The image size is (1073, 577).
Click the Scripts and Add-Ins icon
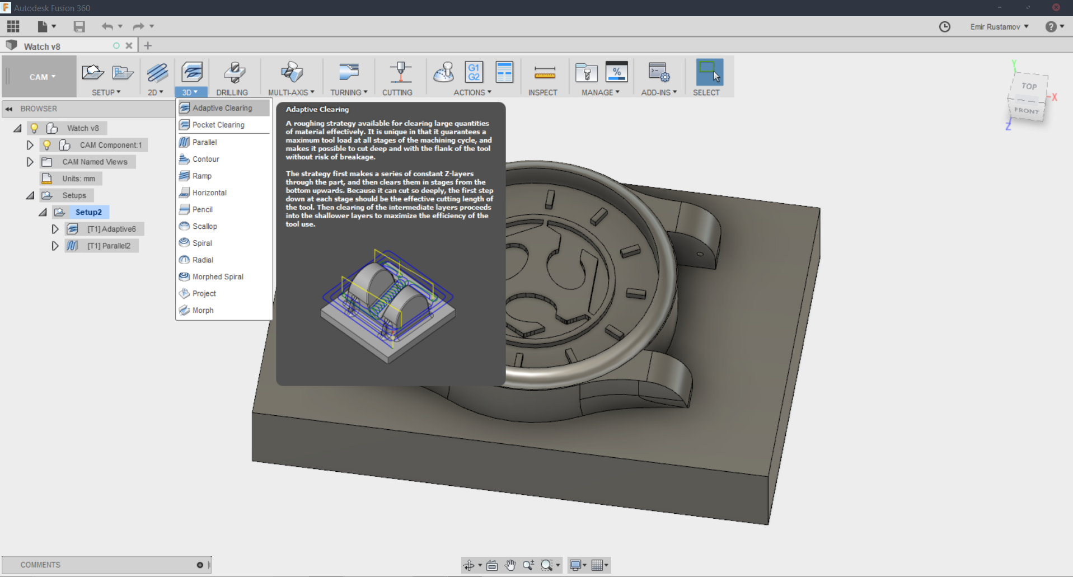tap(659, 72)
